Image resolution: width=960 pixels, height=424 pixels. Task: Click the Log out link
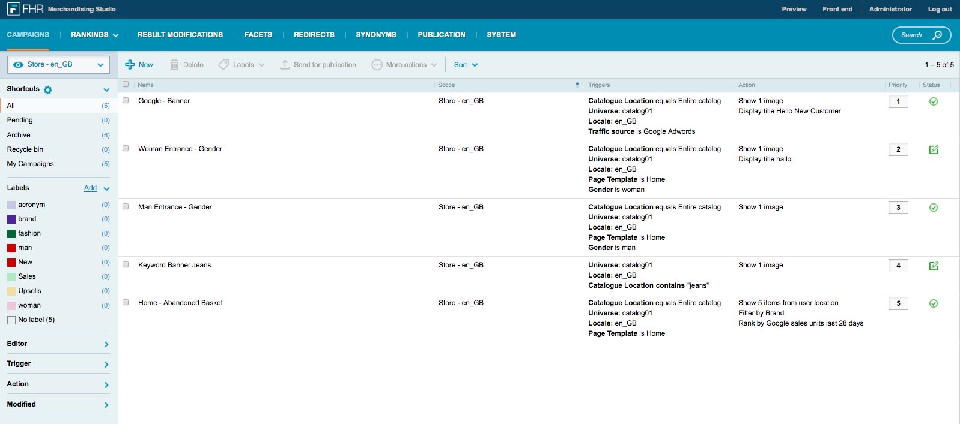[x=940, y=9]
